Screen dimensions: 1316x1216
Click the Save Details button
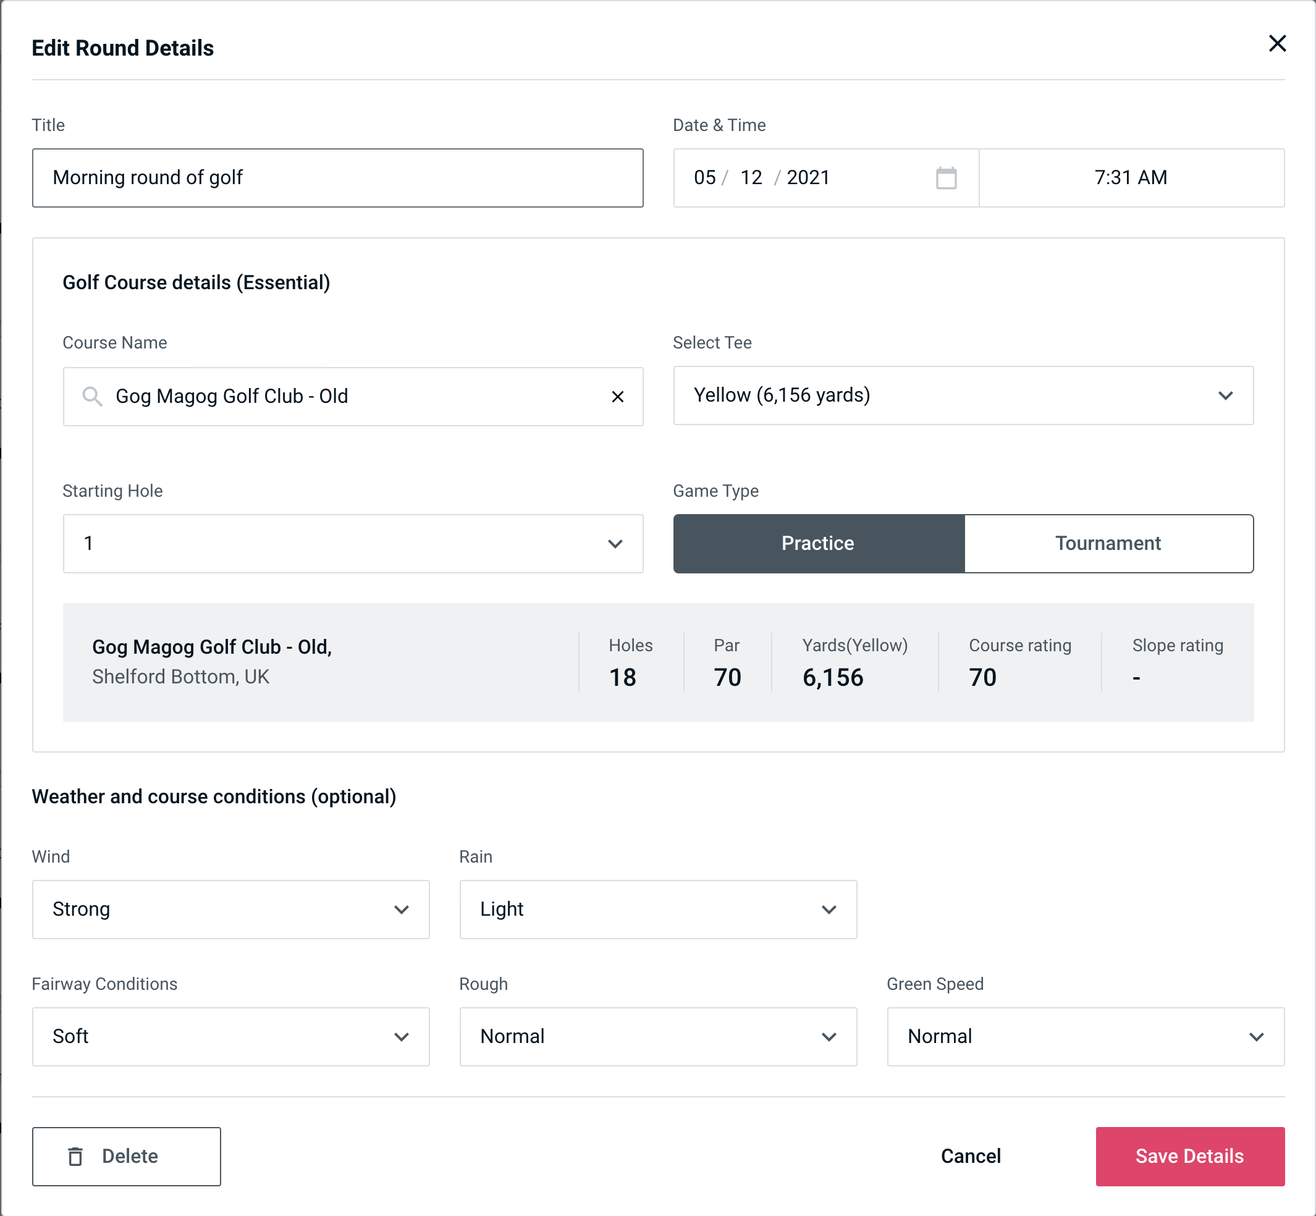1189,1155
